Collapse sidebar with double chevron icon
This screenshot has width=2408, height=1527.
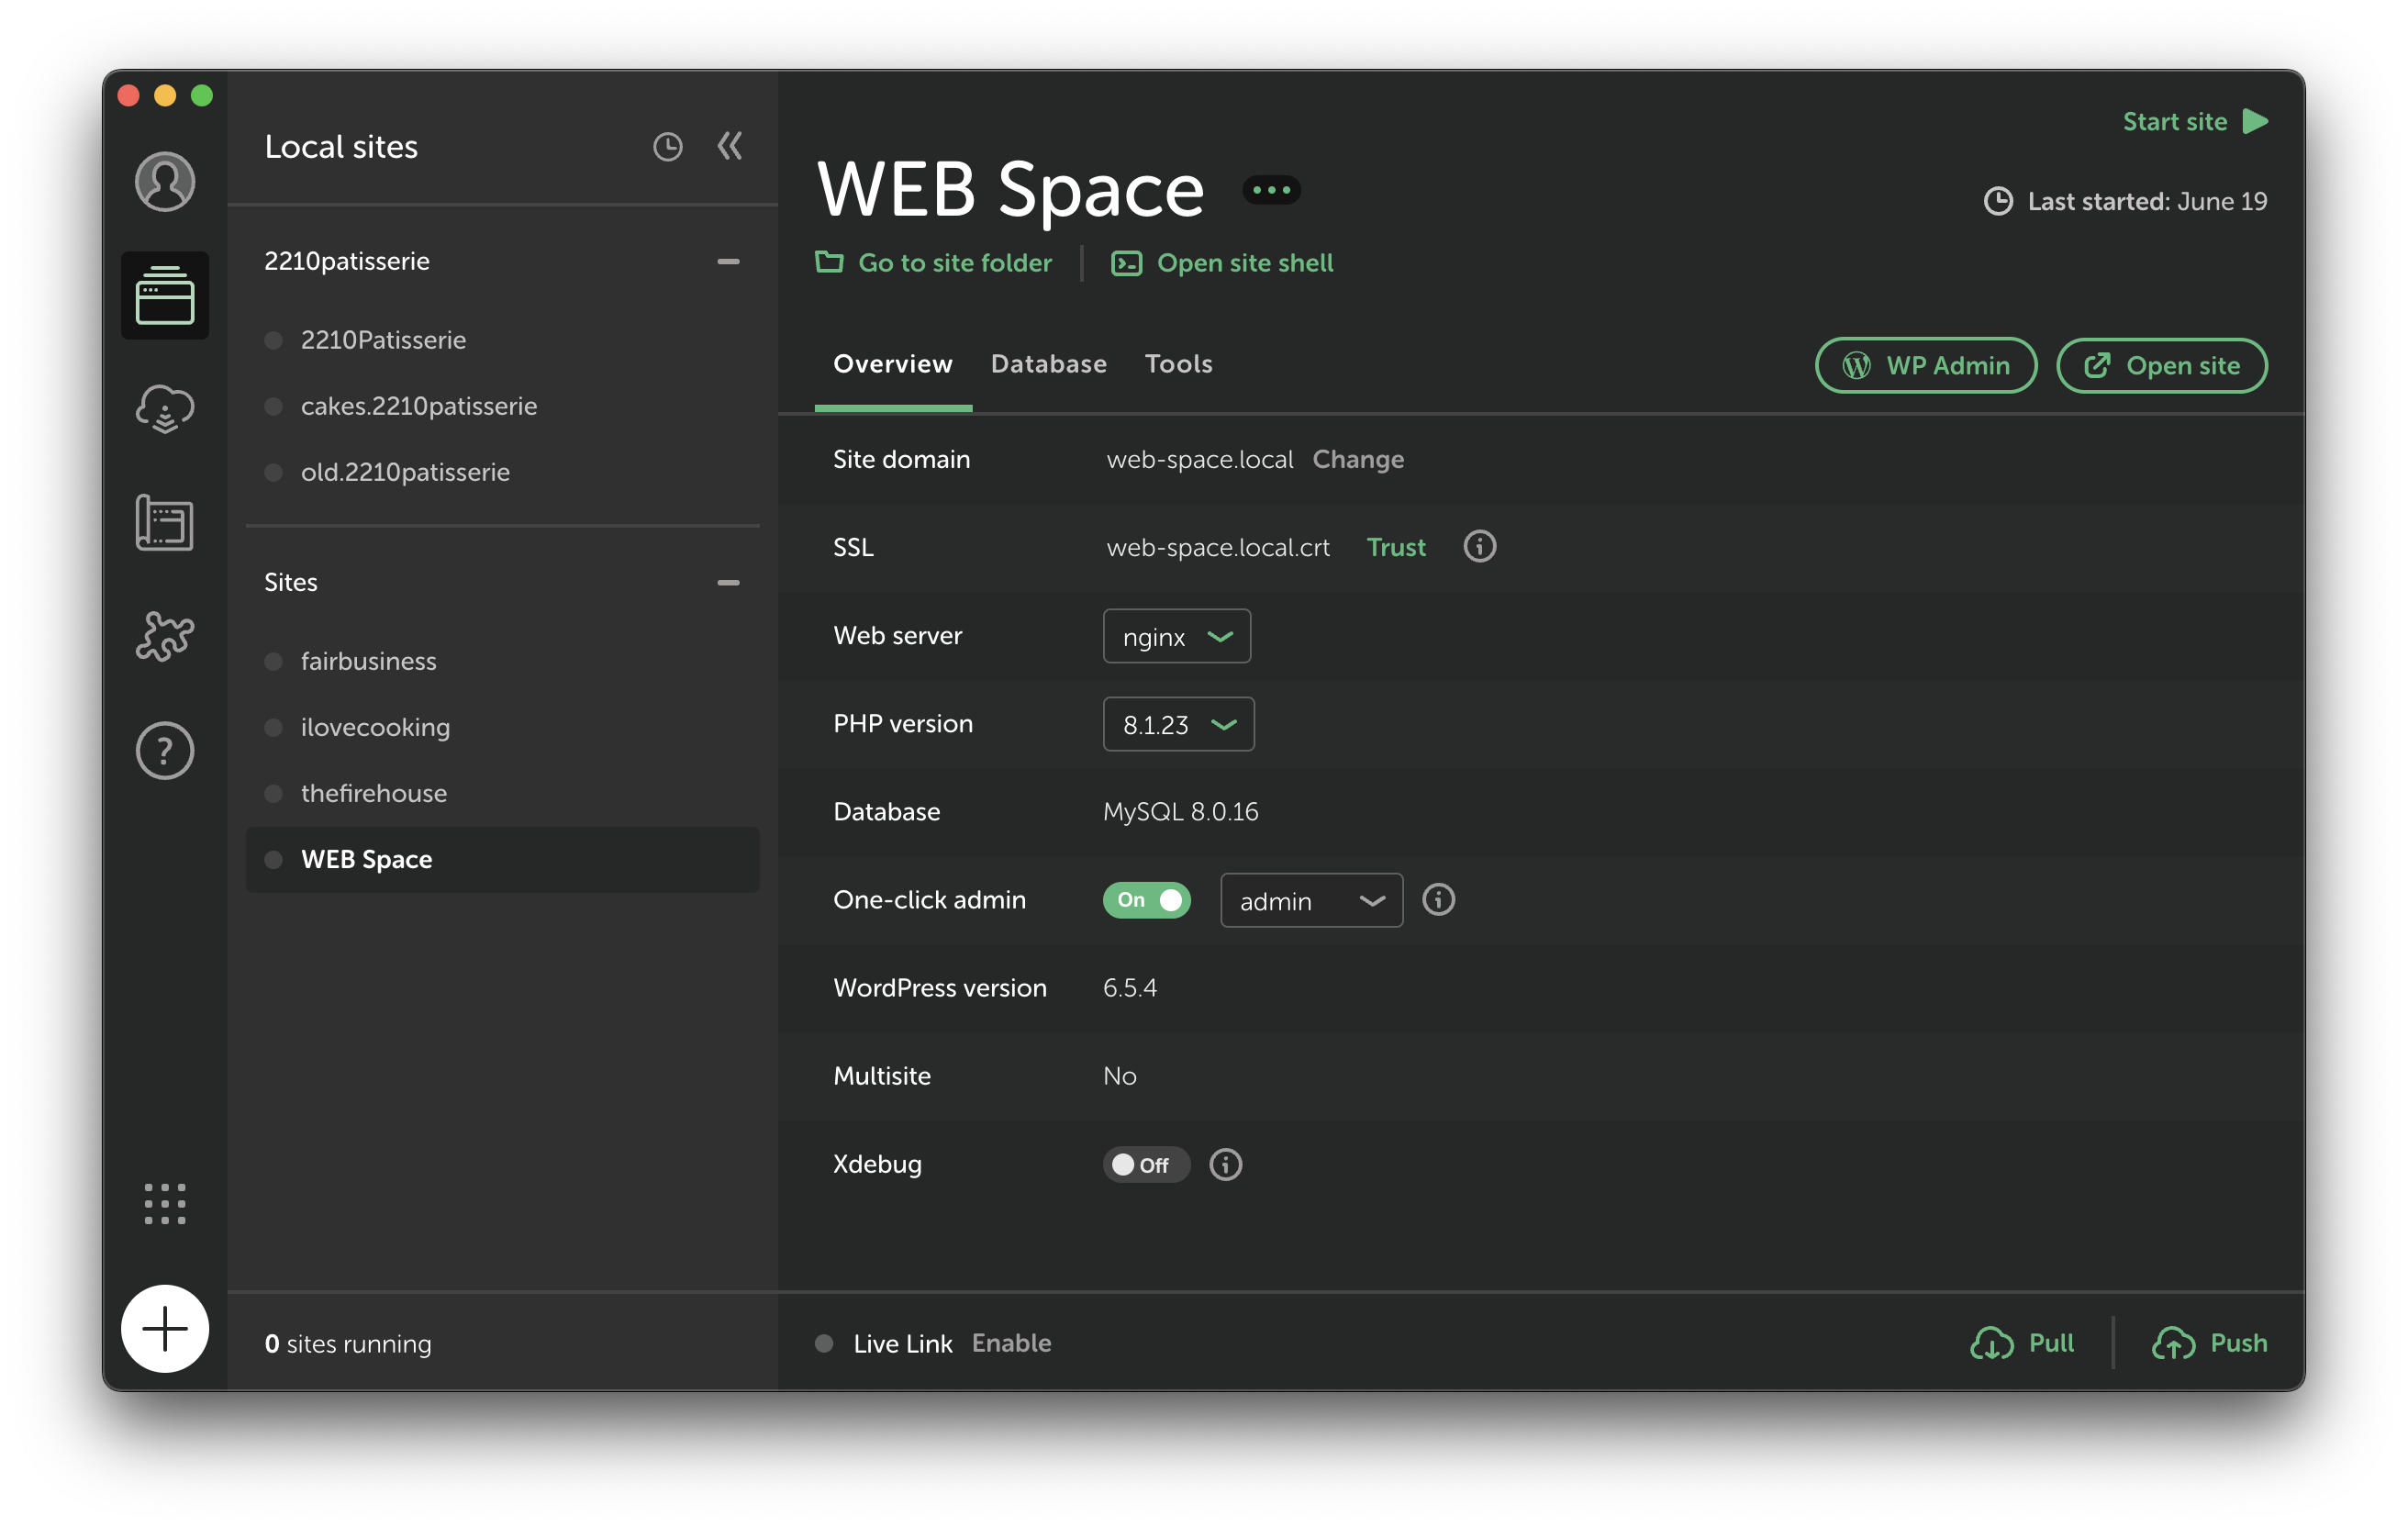point(730,146)
